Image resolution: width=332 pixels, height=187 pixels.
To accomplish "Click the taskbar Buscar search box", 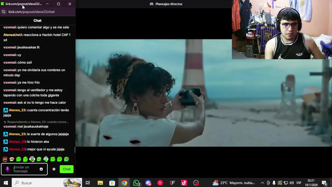I will pos(47,183).
